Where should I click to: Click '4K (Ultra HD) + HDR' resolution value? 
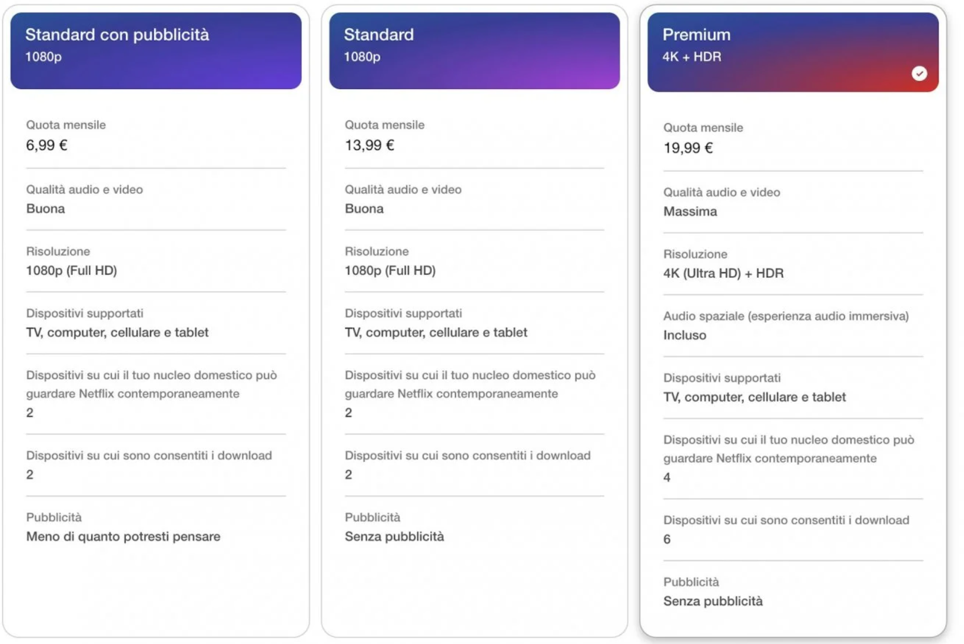(x=723, y=273)
